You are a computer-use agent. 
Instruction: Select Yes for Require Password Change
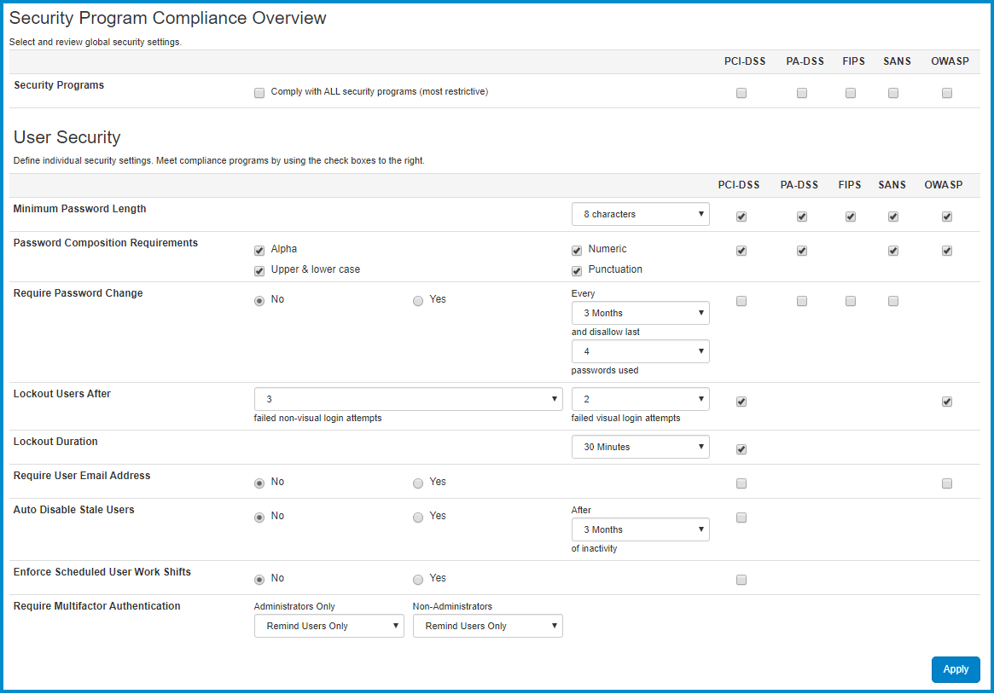(x=418, y=301)
